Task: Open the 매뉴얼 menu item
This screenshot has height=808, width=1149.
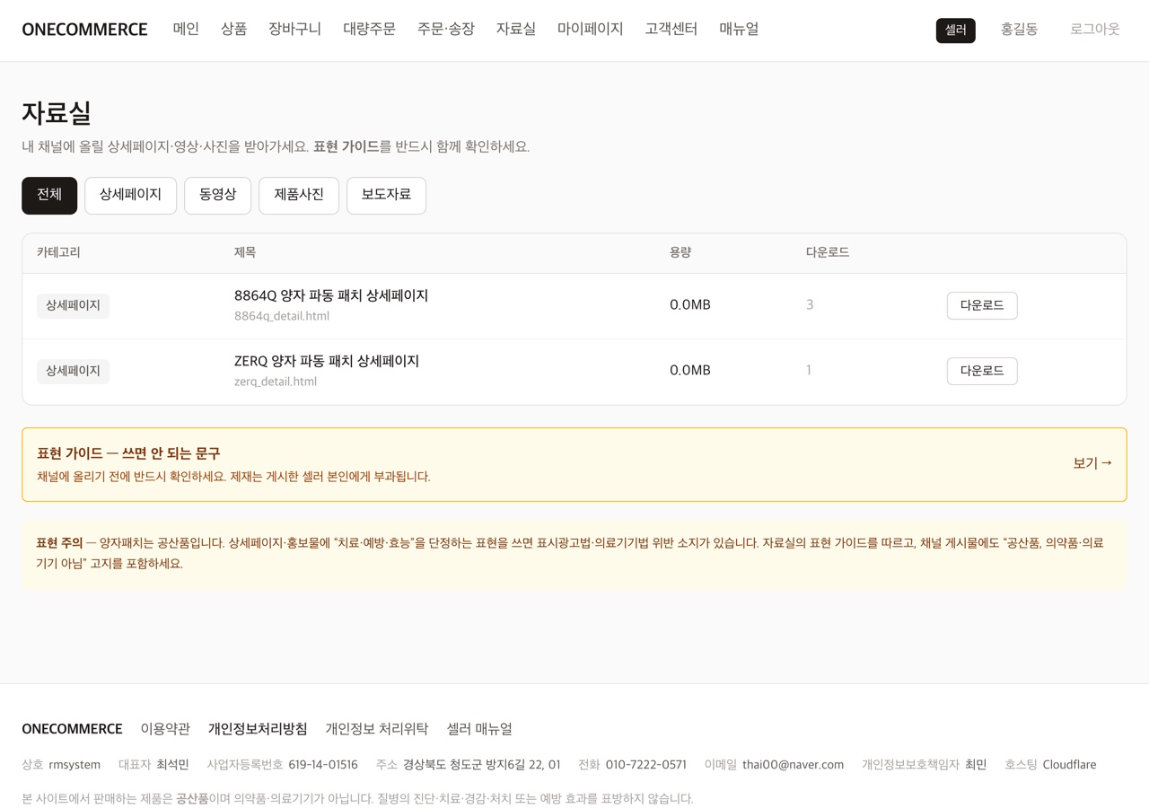Action: click(739, 29)
